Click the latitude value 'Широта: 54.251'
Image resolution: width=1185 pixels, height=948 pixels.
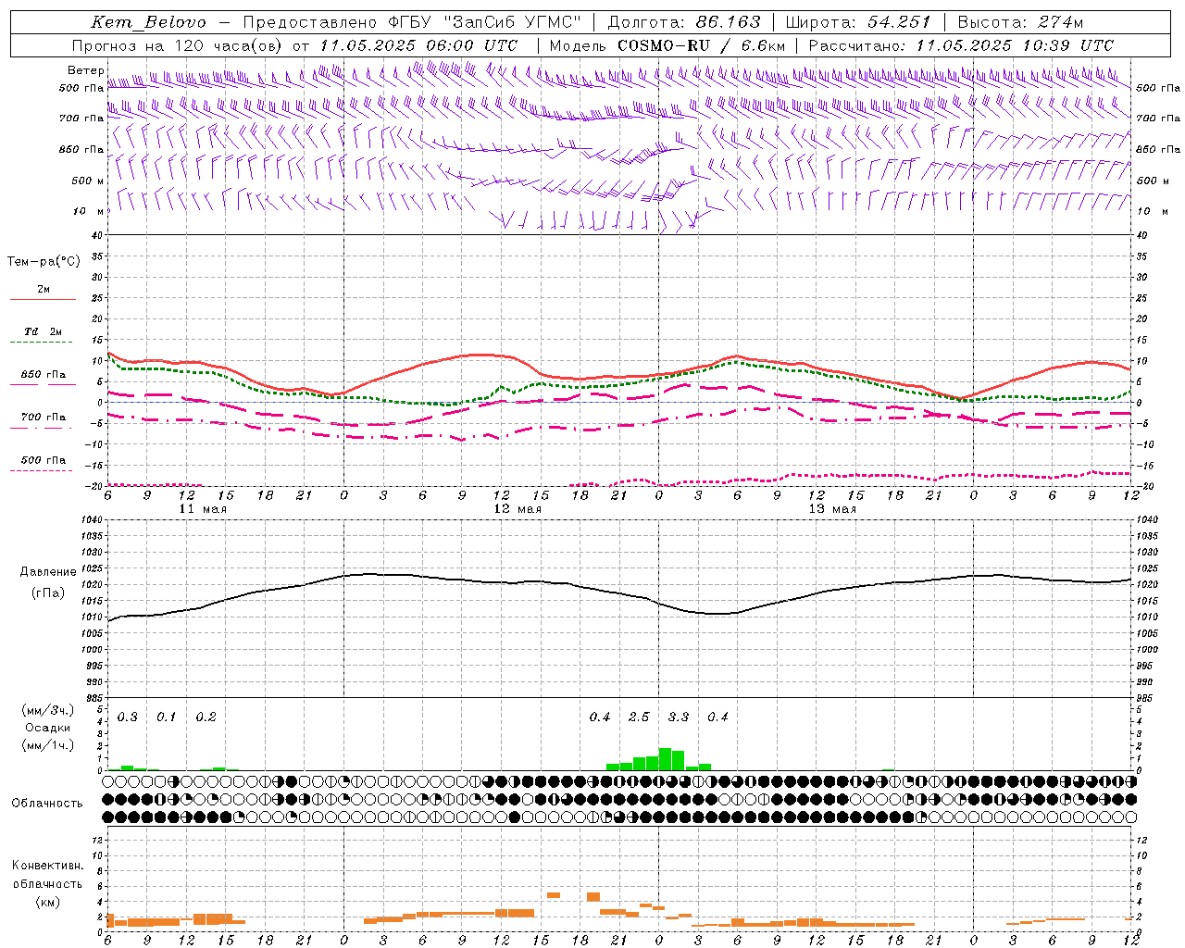[x=857, y=22]
